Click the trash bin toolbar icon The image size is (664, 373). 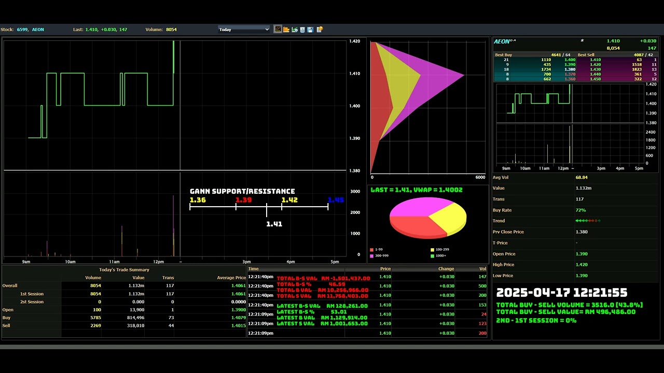pyautogui.click(x=302, y=30)
